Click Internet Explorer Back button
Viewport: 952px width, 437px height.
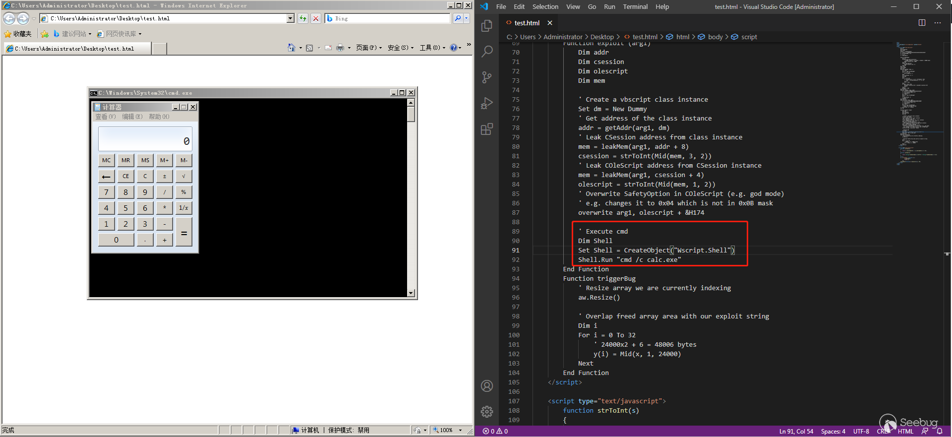9,18
